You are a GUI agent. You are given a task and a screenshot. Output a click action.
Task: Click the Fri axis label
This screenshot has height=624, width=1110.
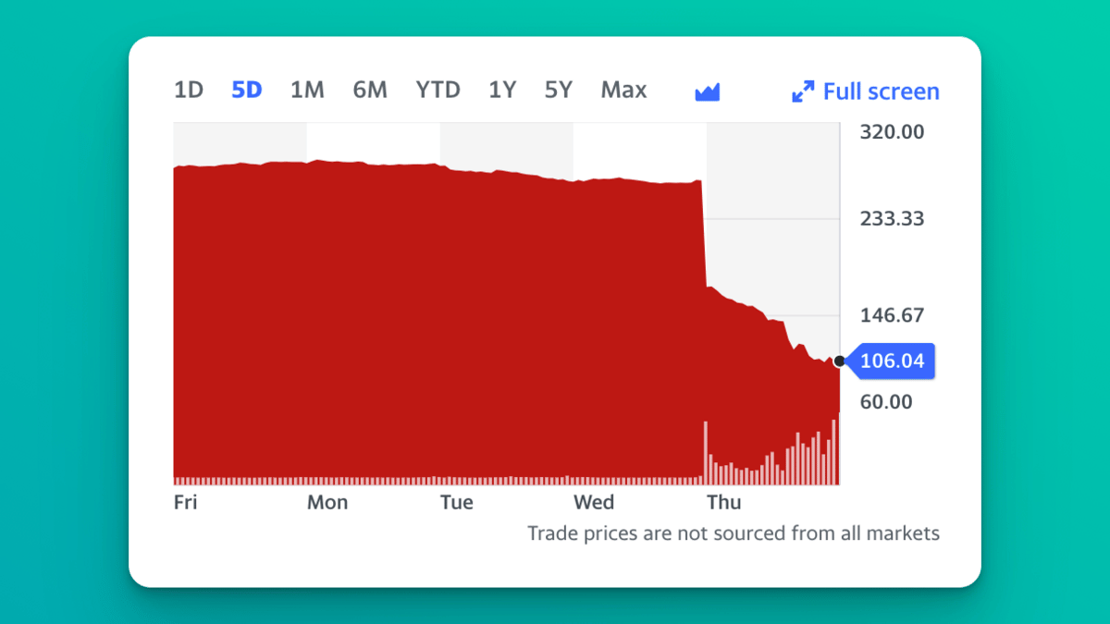[x=185, y=502]
